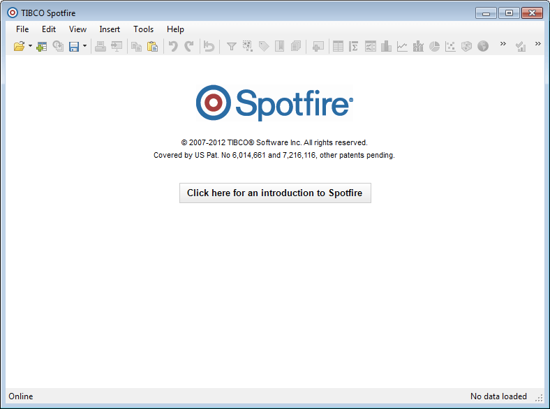
Task: Click the TIBCO Spotfire title bar icon
Action: [x=13, y=13]
